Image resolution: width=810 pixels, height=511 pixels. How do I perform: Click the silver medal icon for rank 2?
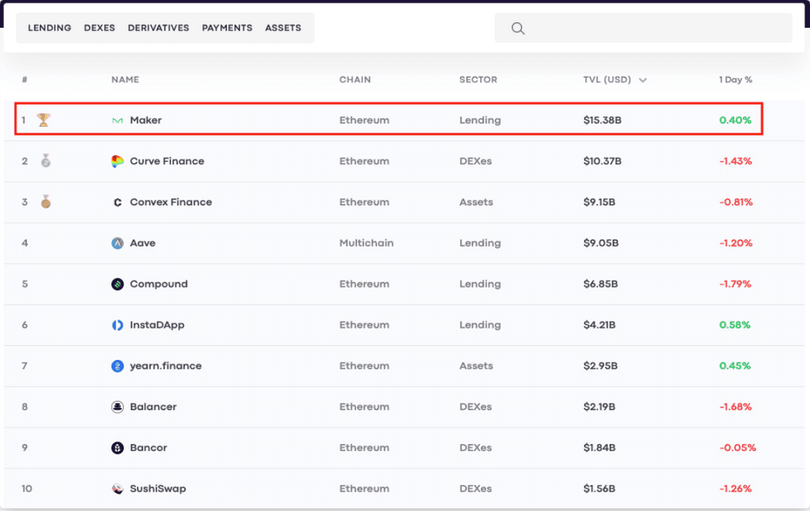tap(46, 161)
